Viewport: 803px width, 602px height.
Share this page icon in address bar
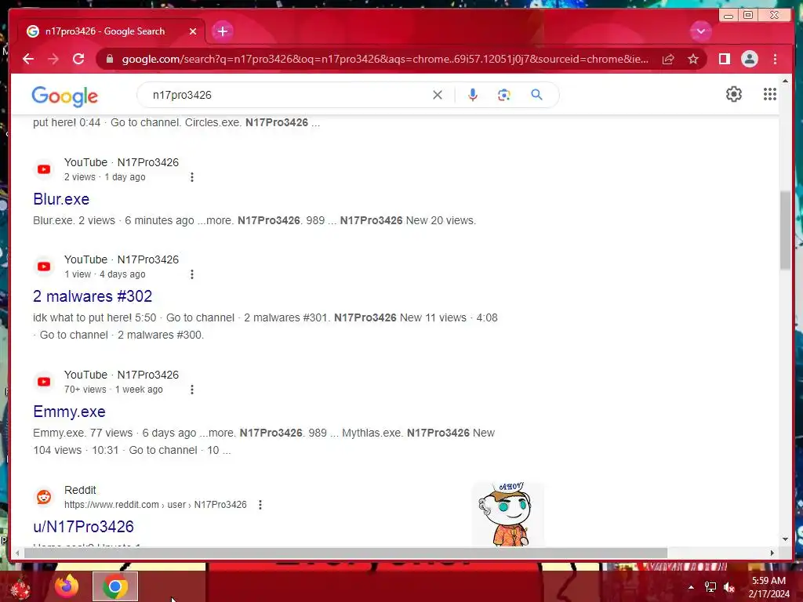tap(668, 60)
